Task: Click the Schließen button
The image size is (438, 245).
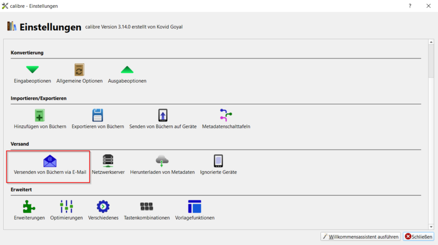Action: (418, 237)
